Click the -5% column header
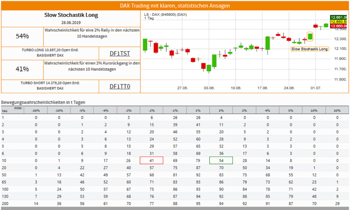 82,110
